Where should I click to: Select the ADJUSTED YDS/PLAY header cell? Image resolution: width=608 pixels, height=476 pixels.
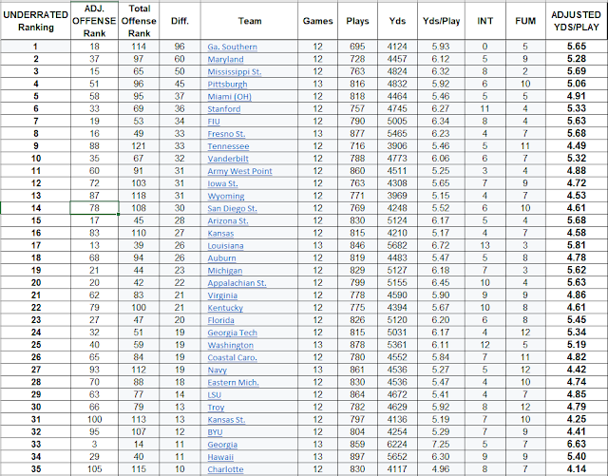577,21
